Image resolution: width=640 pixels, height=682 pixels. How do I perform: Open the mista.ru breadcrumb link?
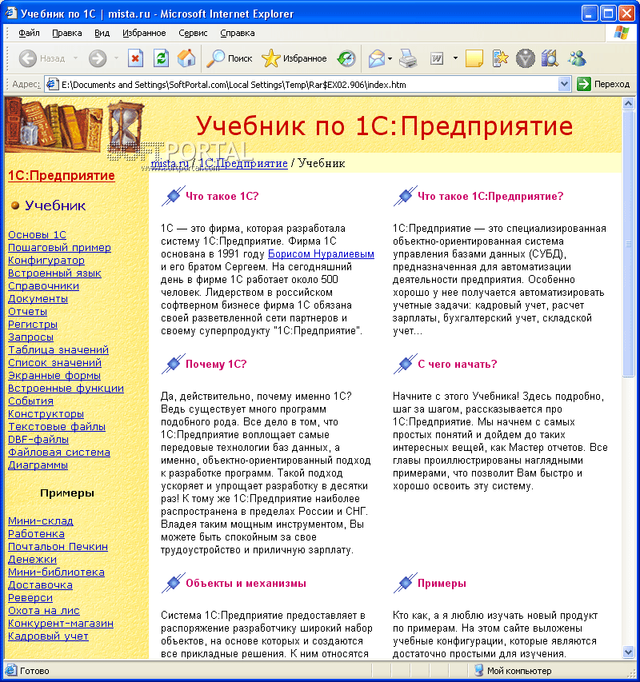[170, 164]
